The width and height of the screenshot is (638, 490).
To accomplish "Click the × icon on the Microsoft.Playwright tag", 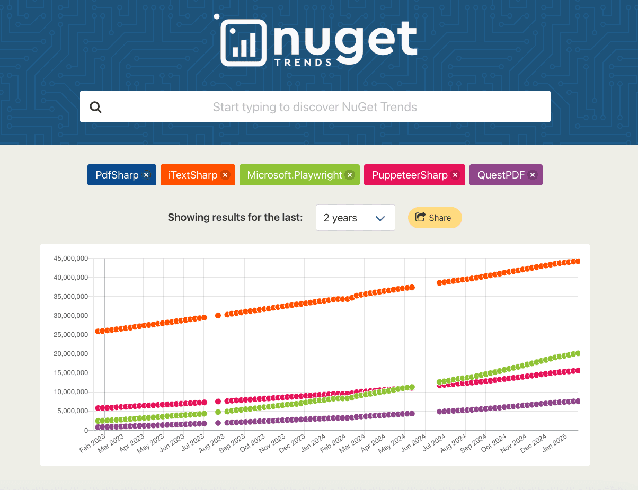I will (350, 175).
